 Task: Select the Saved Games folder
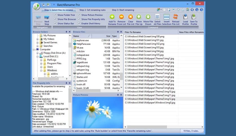(50, 42)
